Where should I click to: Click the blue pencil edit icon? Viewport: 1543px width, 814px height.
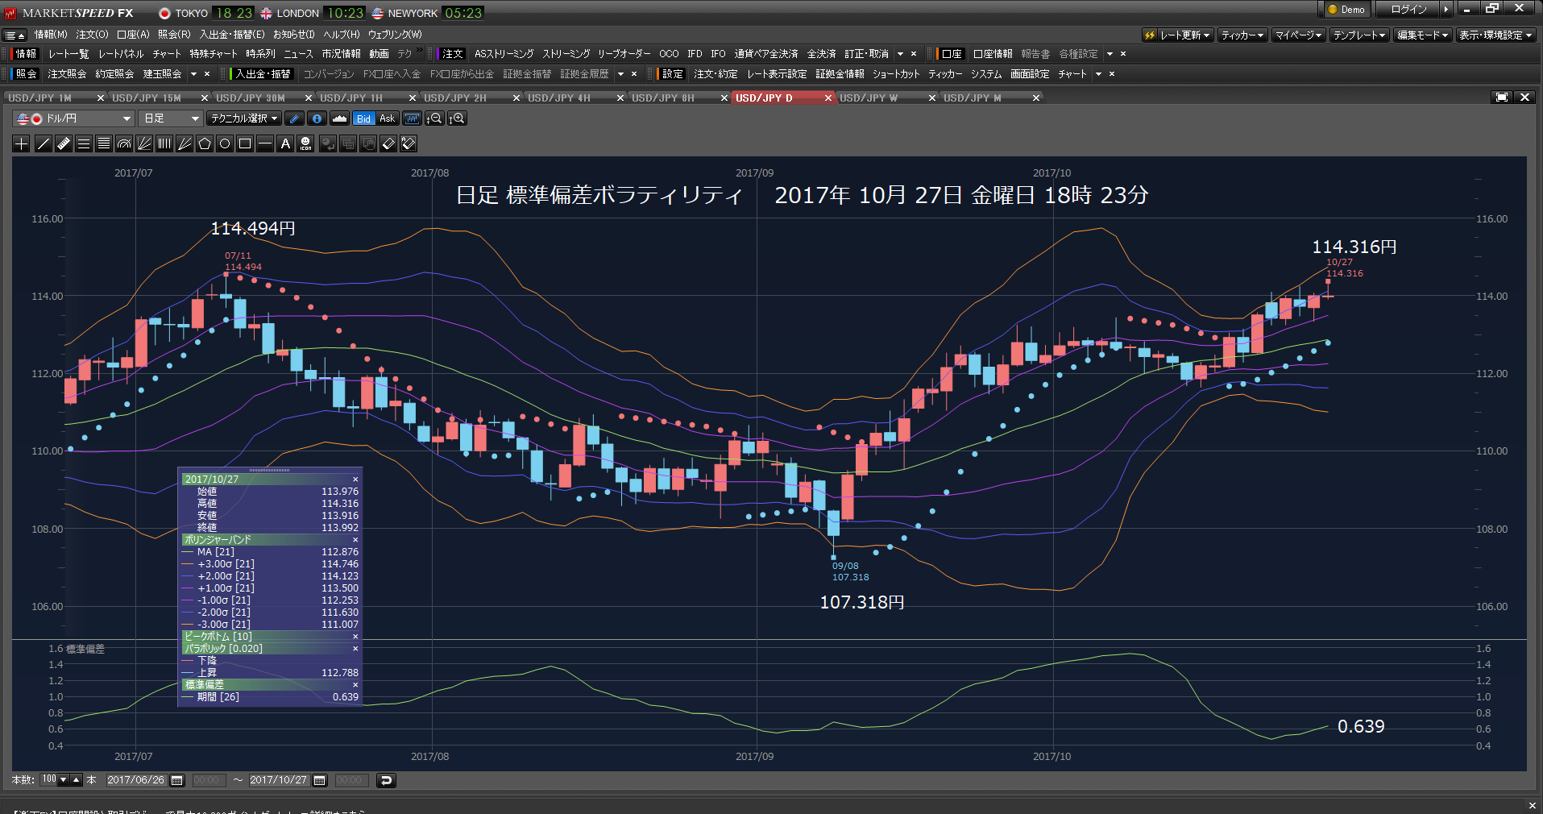[x=295, y=118]
